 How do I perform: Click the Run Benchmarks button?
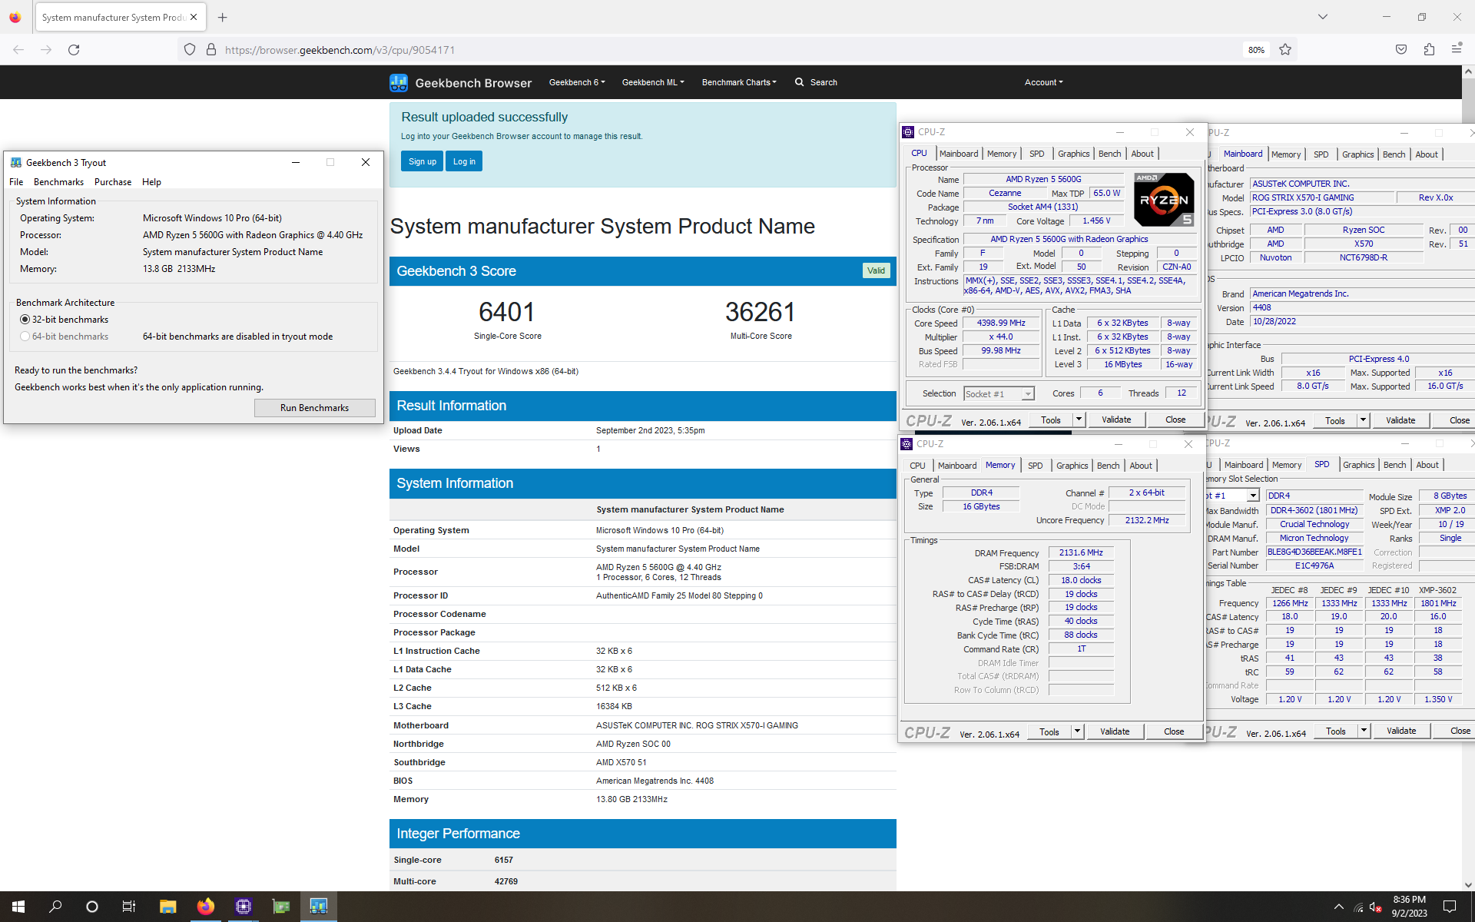point(314,408)
